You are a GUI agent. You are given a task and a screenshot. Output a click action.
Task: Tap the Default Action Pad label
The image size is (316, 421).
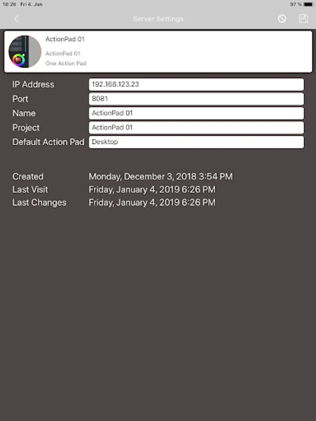click(x=48, y=142)
